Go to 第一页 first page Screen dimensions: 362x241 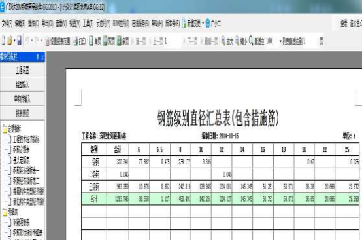[x=139, y=41]
